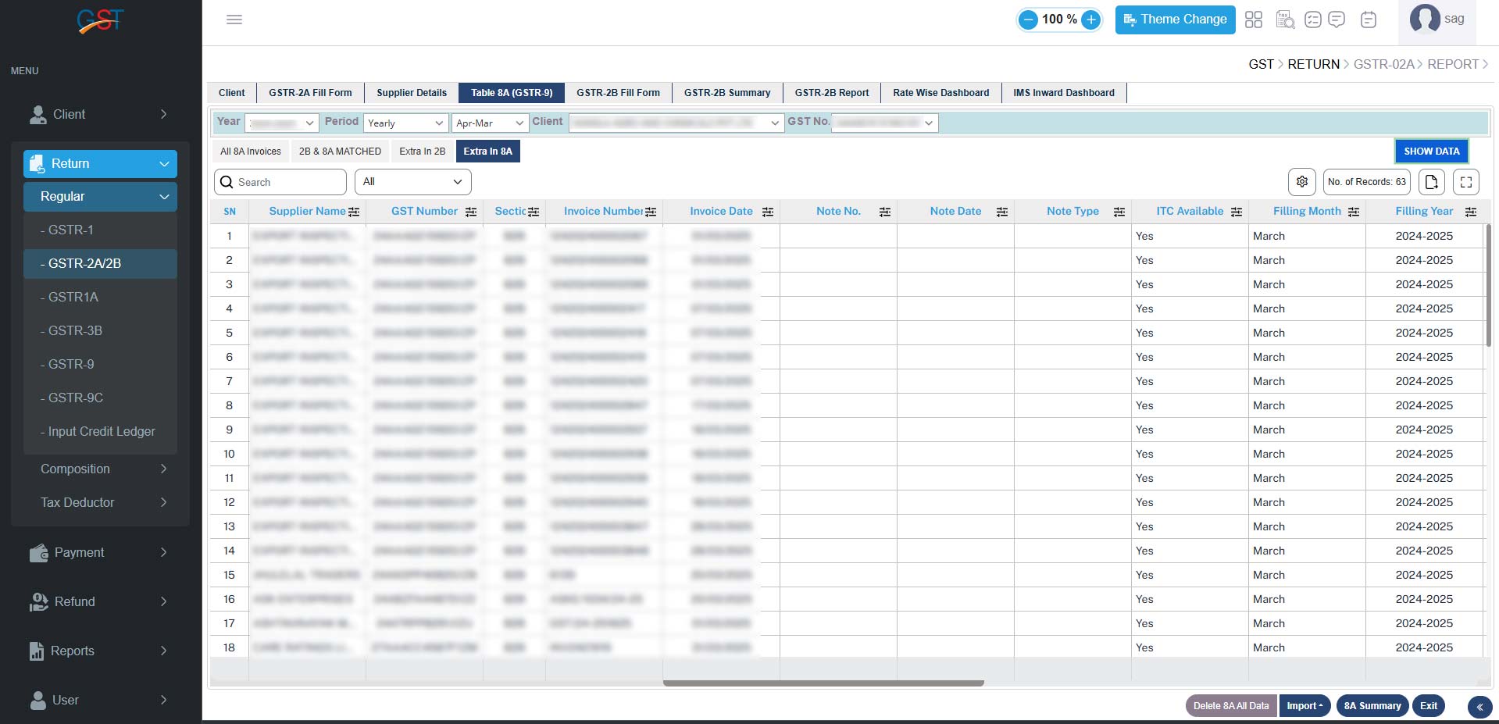
Task: Click the hamburger menu icon
Action: 234,20
